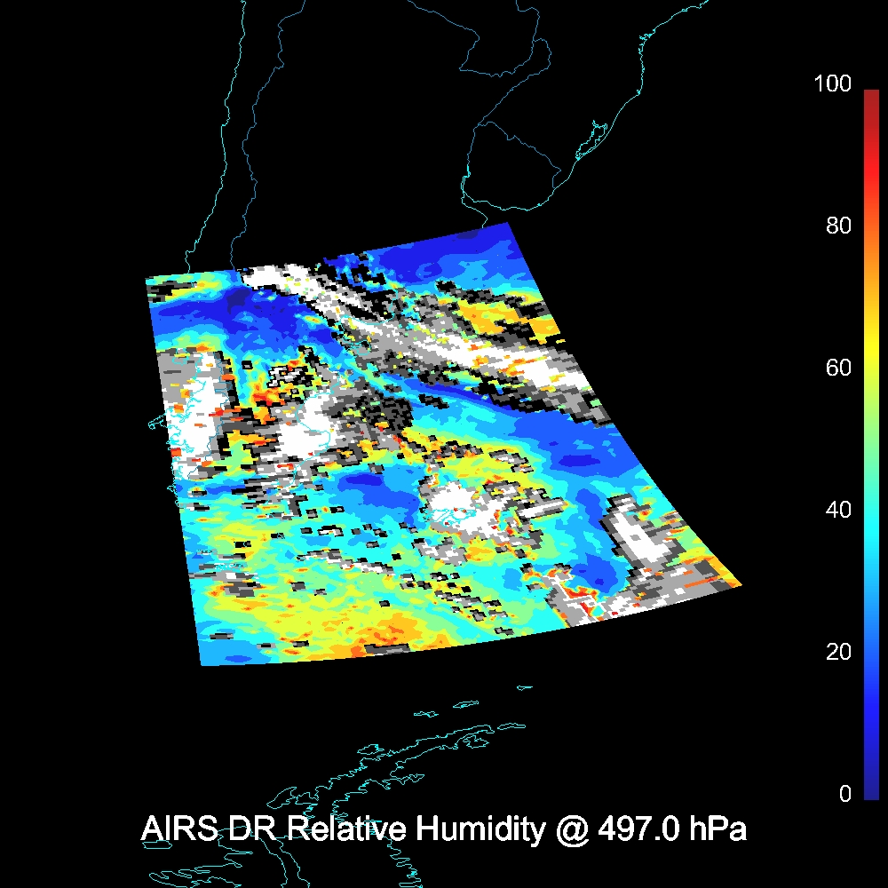Click the '497.0 hPa' pressure label

[x=671, y=829]
